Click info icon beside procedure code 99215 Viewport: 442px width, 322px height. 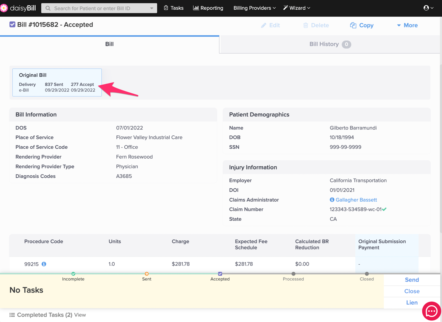[44, 264]
